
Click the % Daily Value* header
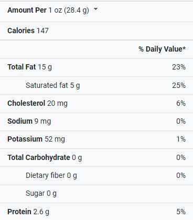[162, 49]
